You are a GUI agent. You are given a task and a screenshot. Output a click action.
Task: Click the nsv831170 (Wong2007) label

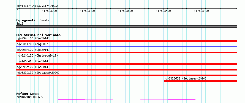33,44
